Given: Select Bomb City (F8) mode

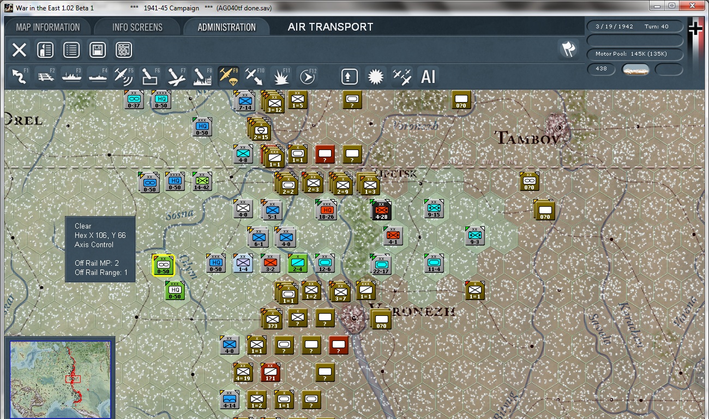Looking at the screenshot, I should pos(202,77).
